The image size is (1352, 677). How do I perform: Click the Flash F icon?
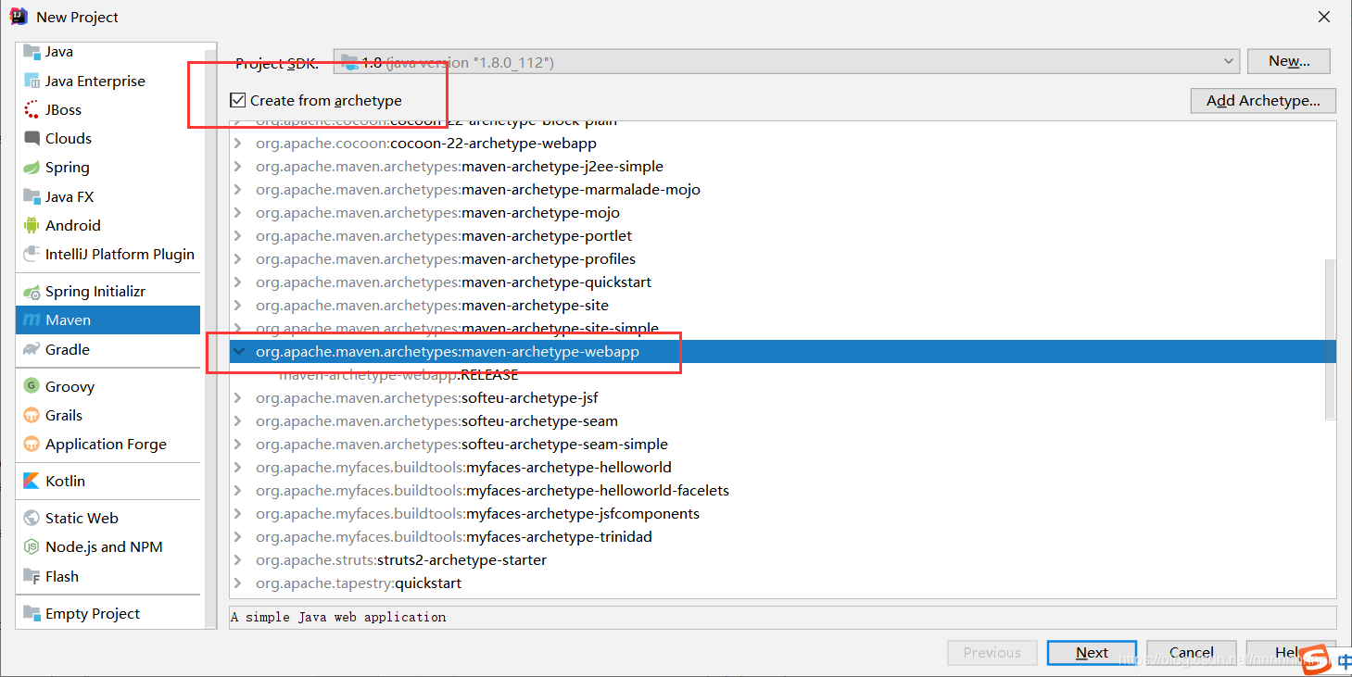(32, 576)
